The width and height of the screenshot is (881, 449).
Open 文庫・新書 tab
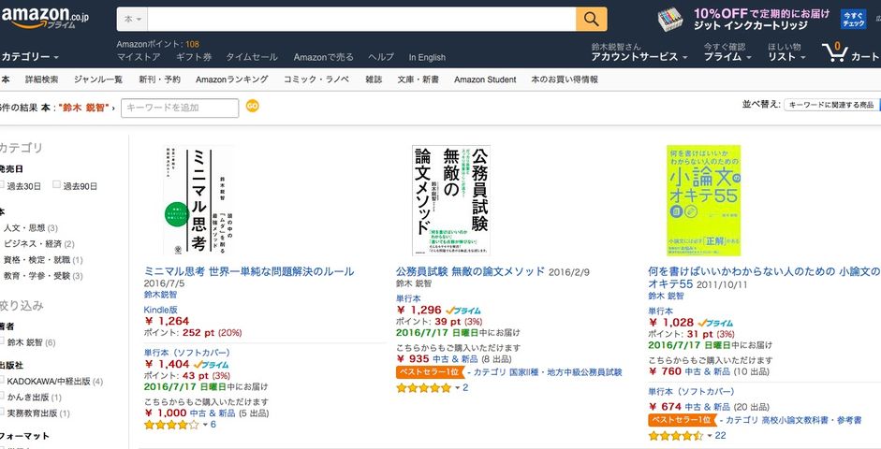418,80
